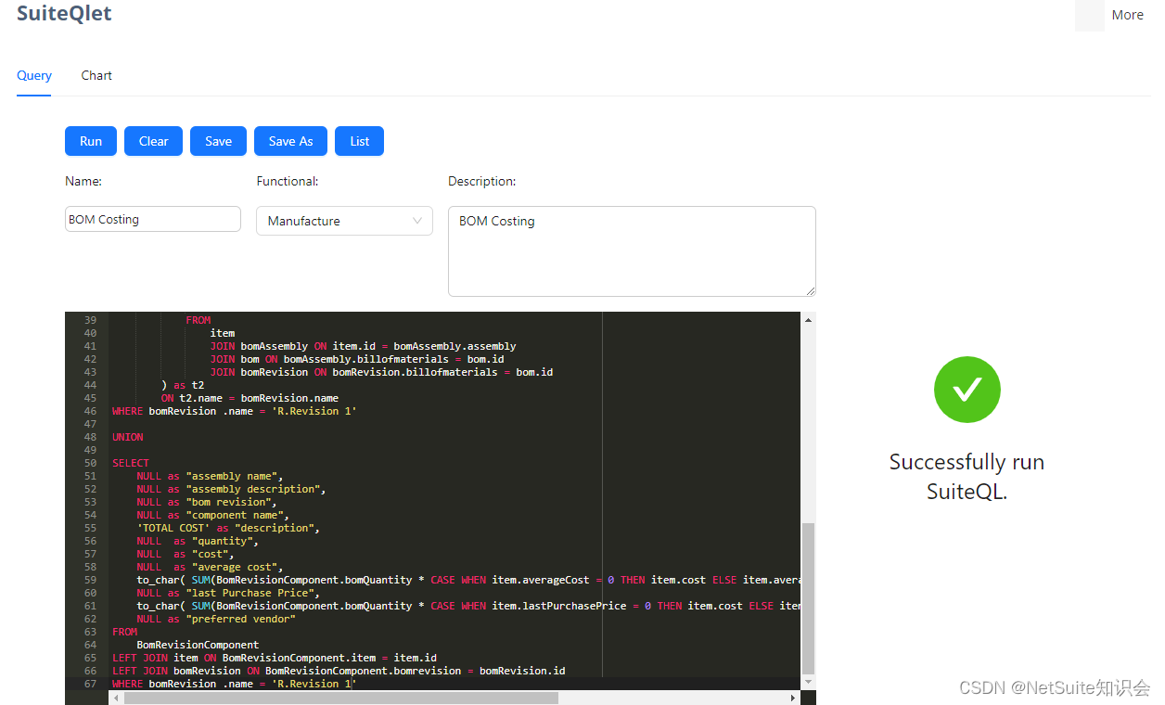Click ") as t2" on line 44
The height and width of the screenshot is (705, 1165).
click(183, 385)
